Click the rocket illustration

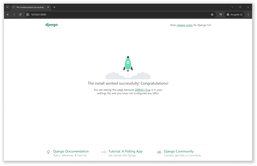(128, 68)
